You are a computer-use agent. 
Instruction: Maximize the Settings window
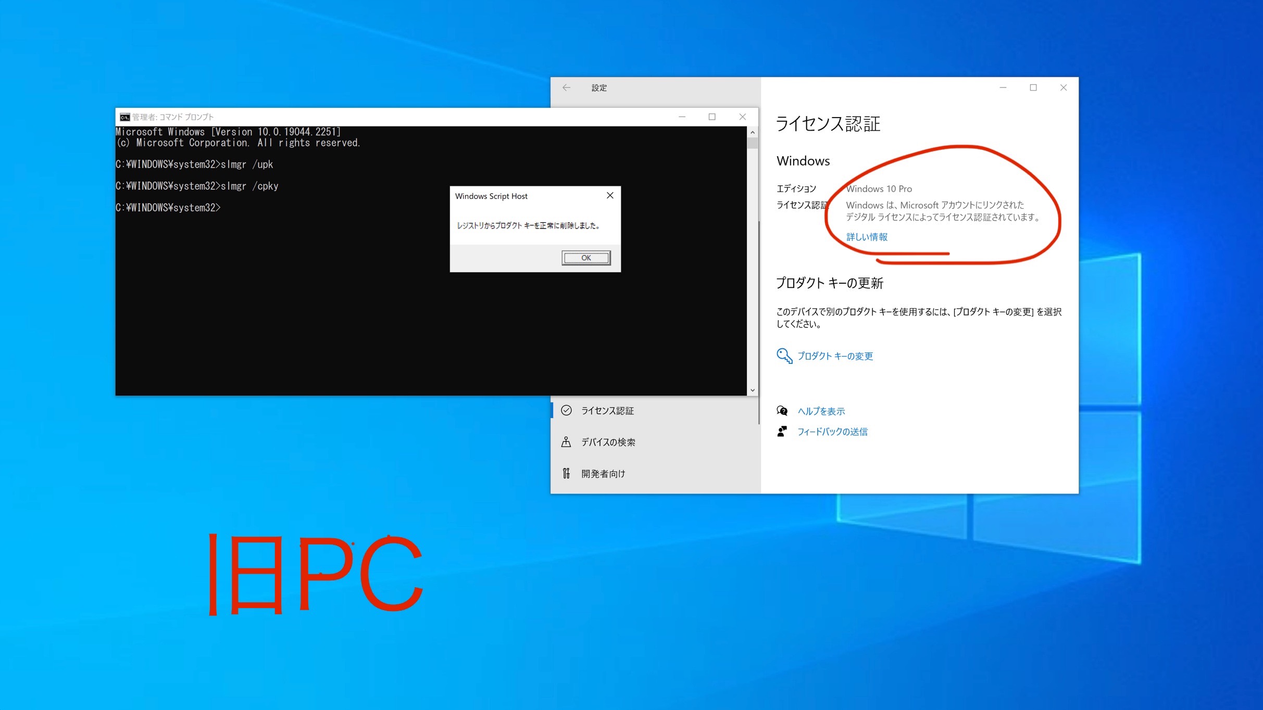pos(1033,88)
